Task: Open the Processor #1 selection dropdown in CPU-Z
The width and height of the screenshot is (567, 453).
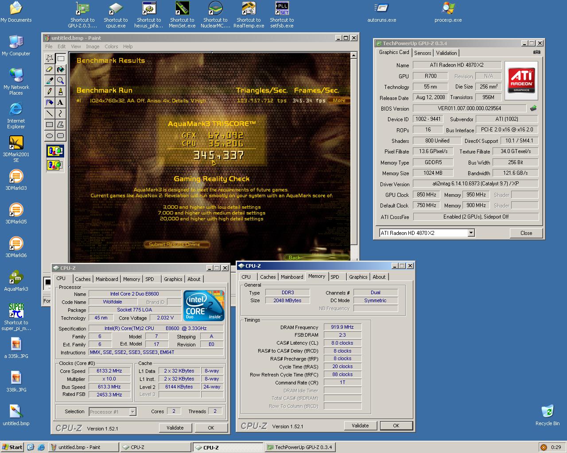Action: (x=132, y=412)
